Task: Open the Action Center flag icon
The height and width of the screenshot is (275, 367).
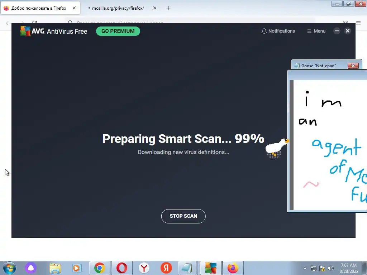Action: click(322, 268)
